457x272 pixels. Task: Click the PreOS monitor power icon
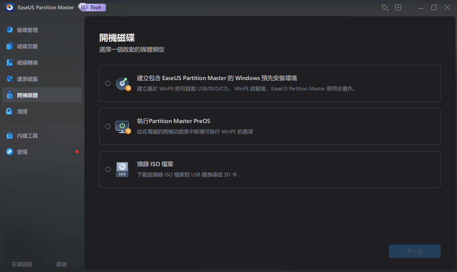(123, 127)
